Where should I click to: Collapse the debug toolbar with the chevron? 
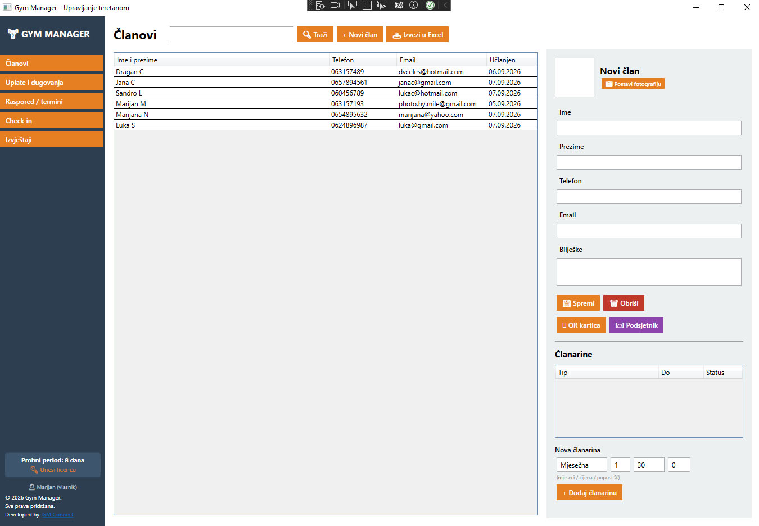(x=445, y=5)
